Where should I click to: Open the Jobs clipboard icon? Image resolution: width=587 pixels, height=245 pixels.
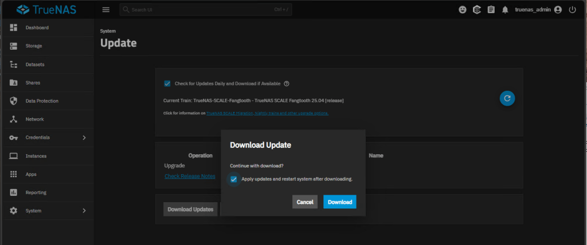(x=491, y=10)
